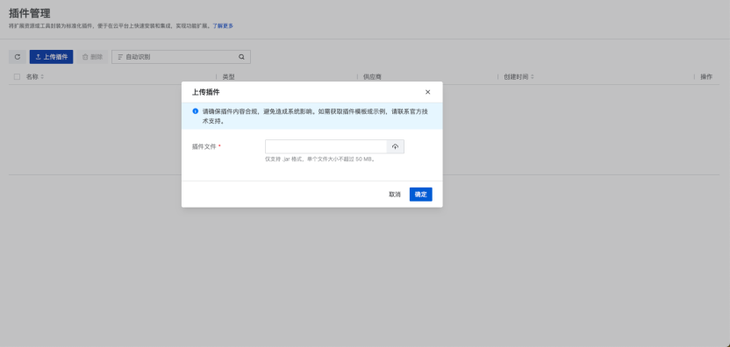
Task: Click the refresh icon button
Action: pos(18,57)
